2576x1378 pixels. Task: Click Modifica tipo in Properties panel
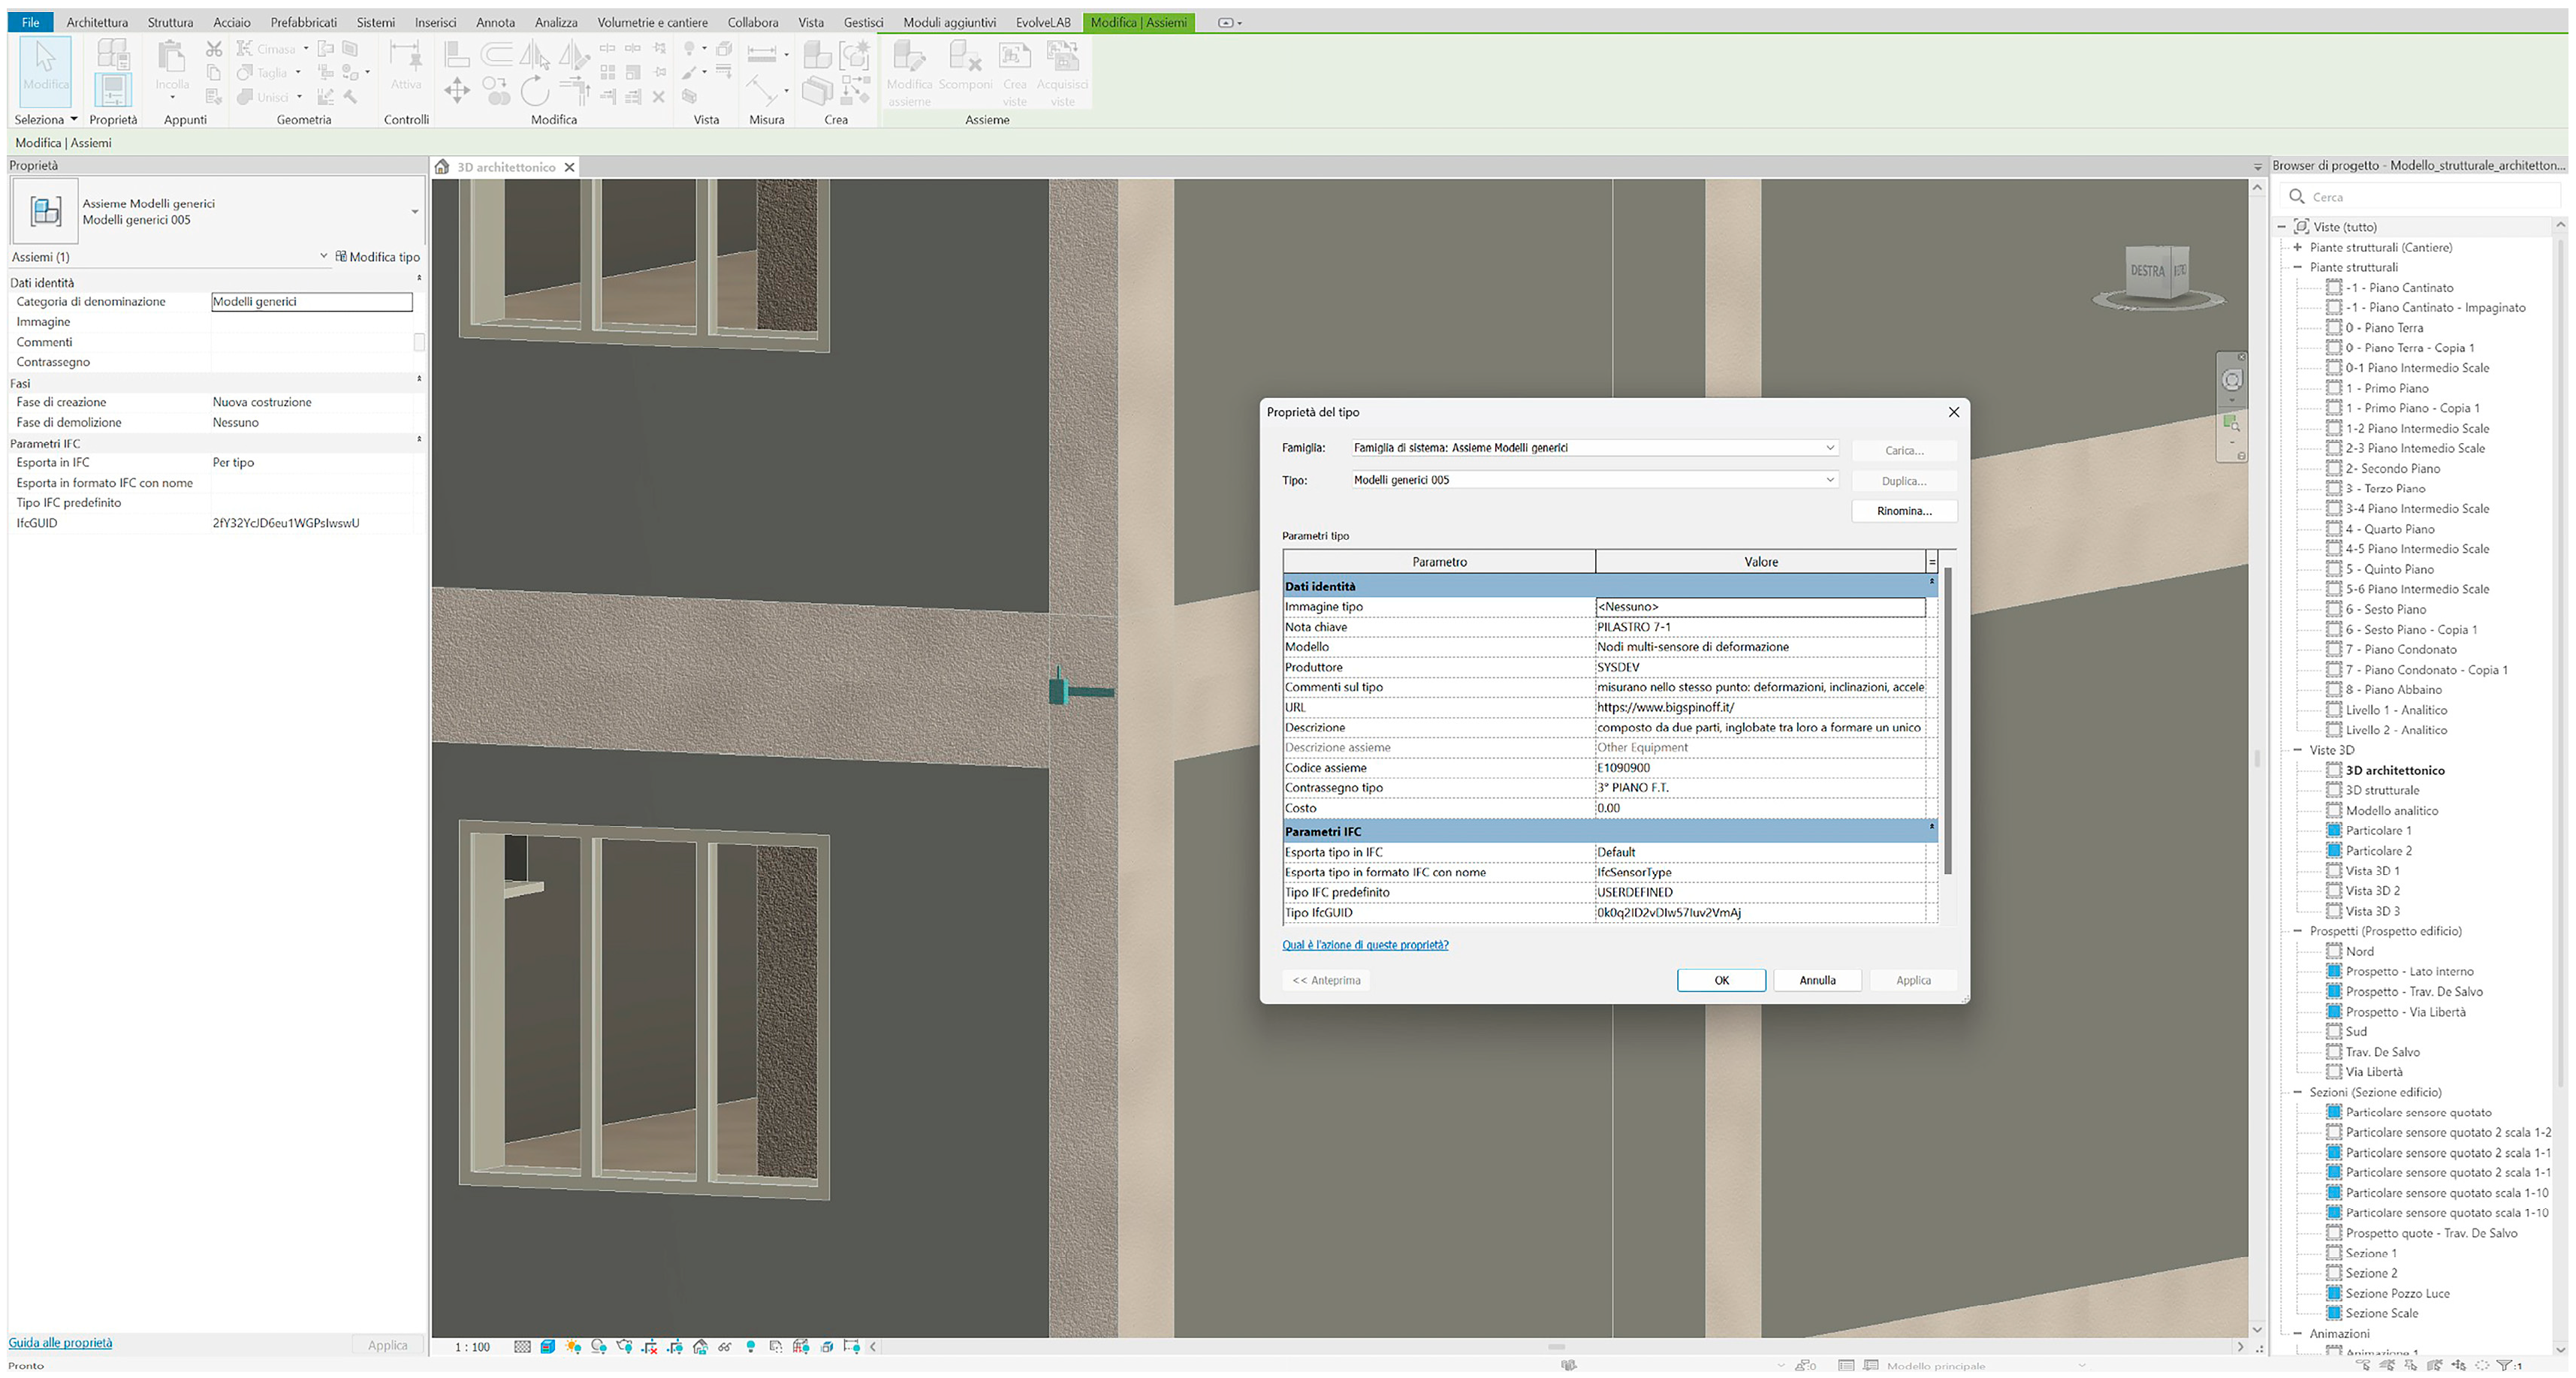click(377, 257)
